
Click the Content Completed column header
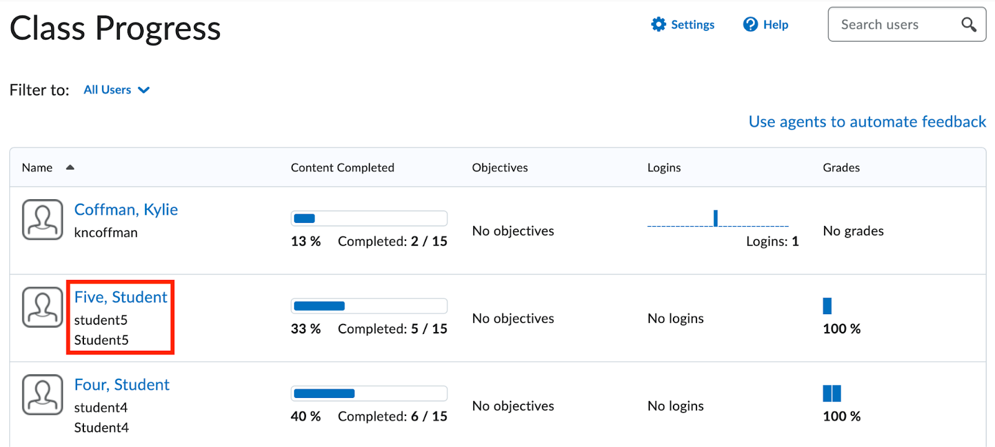(x=342, y=168)
